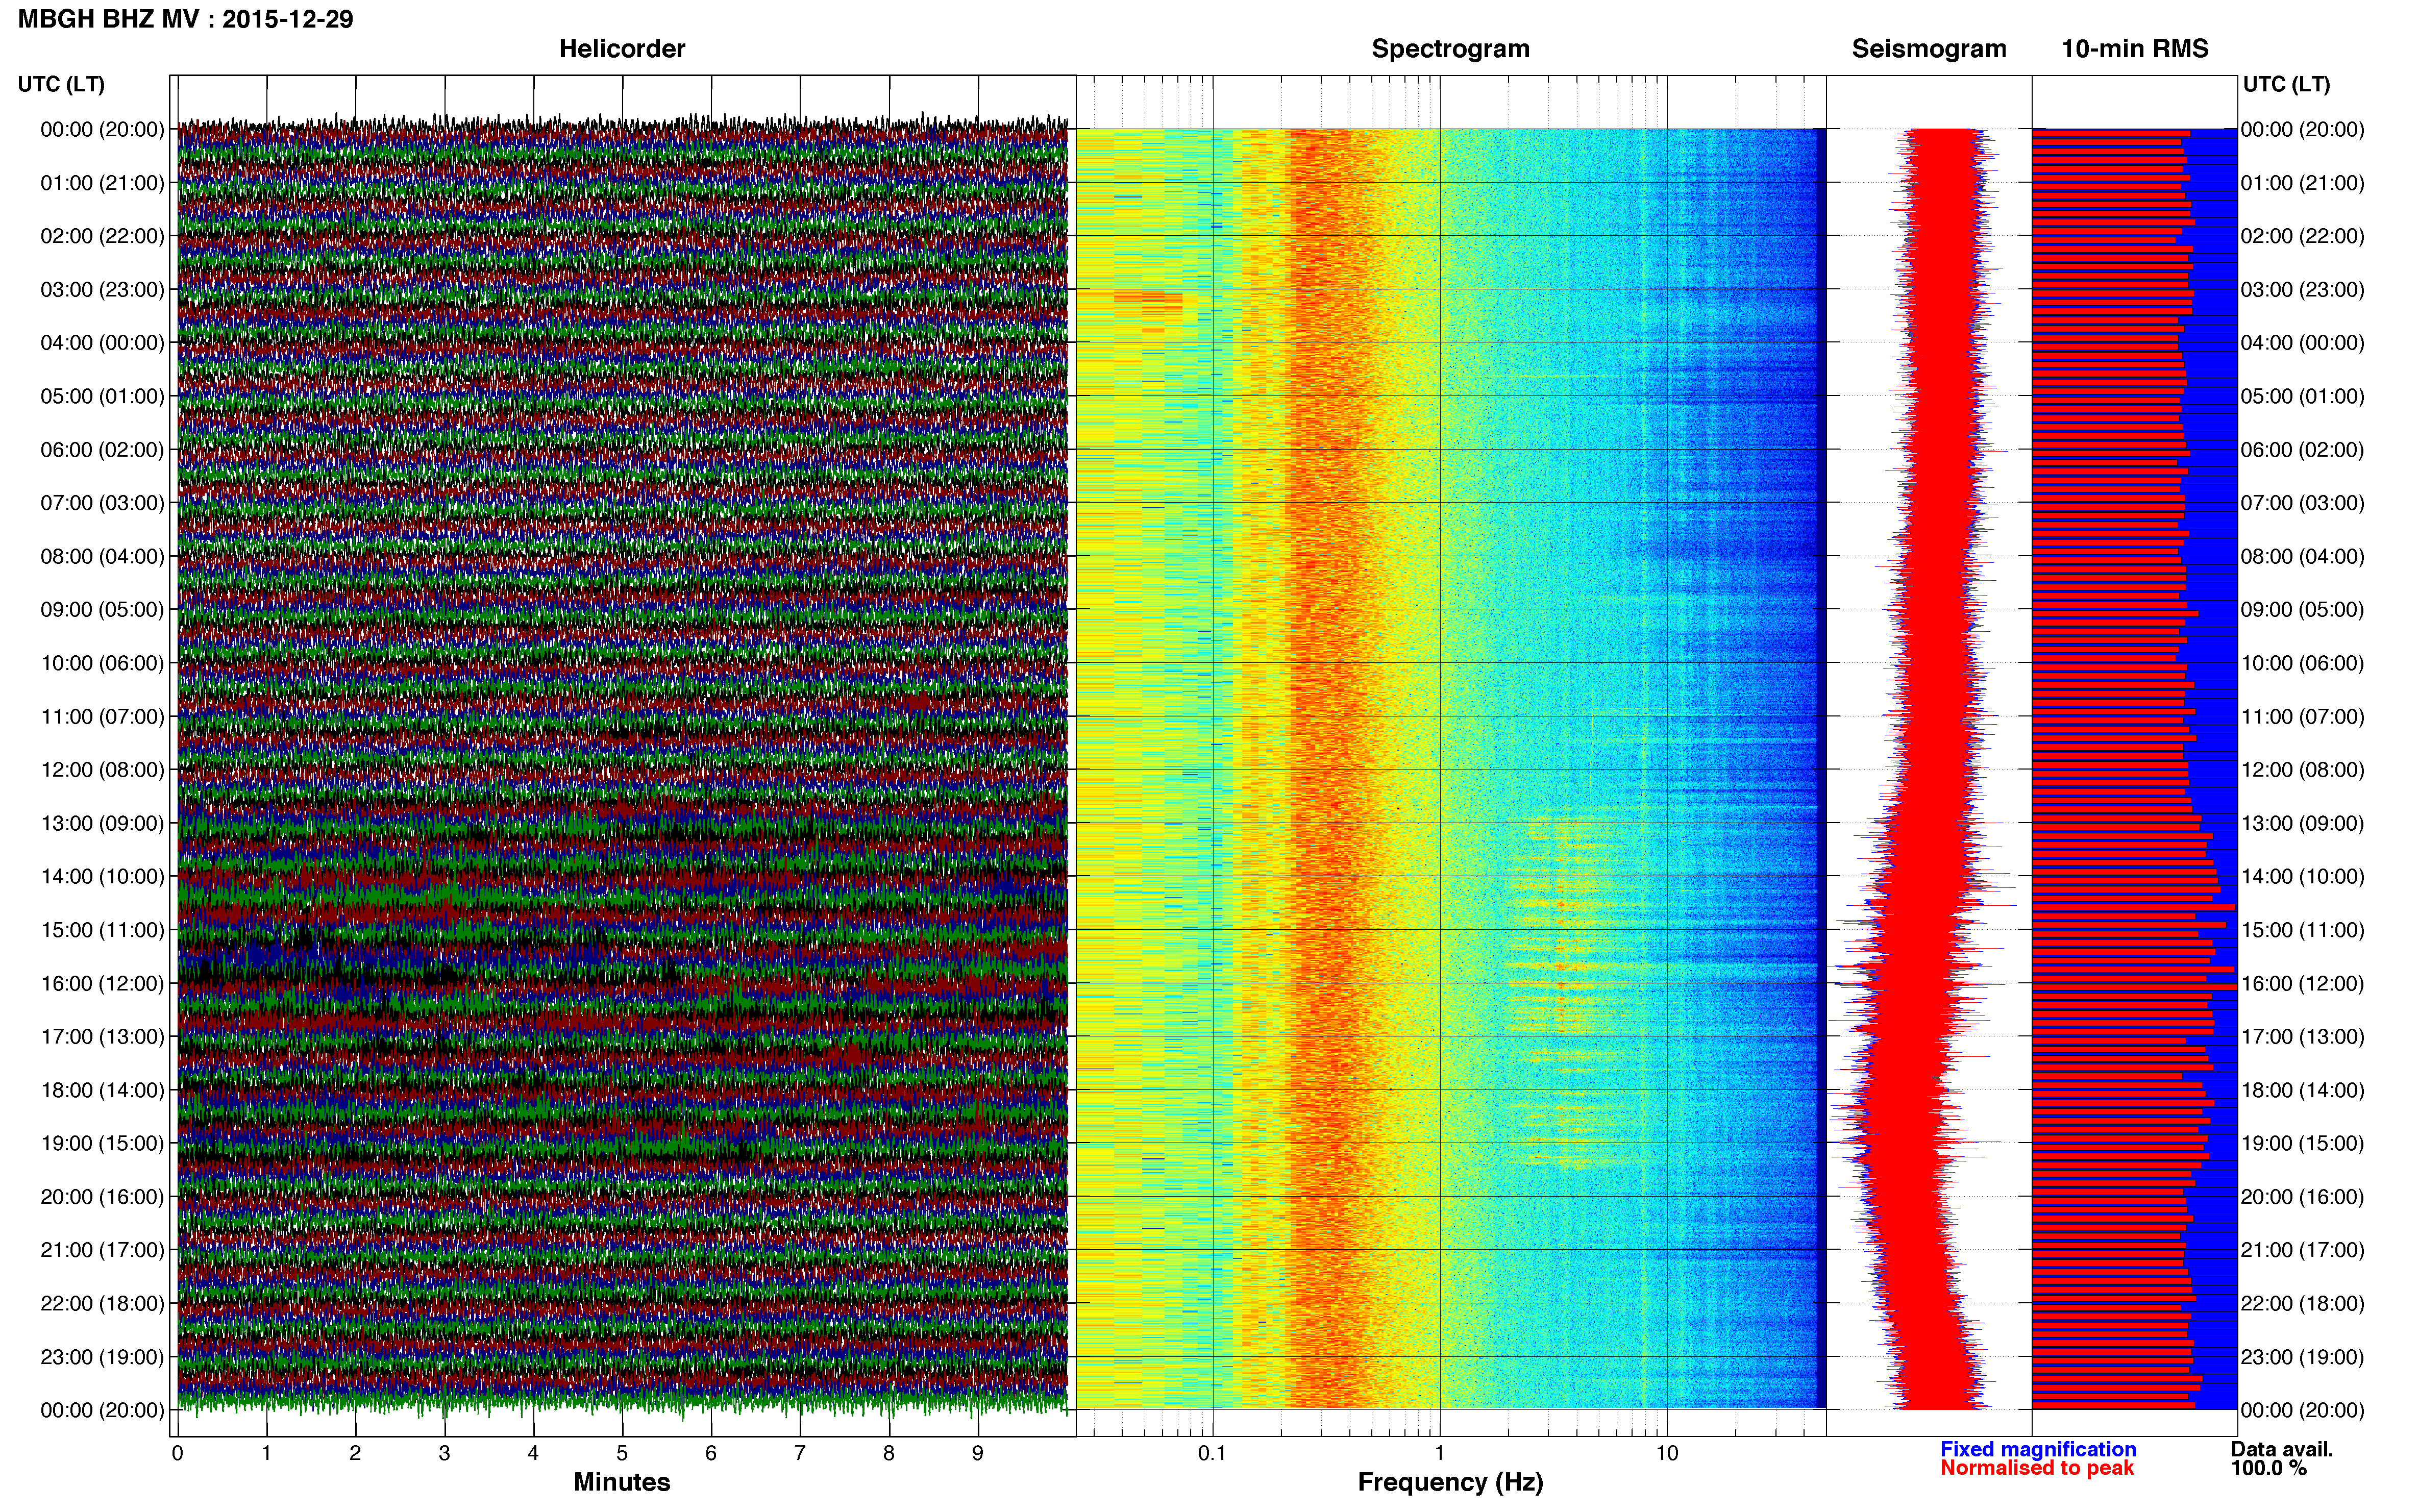Click left time label '23:00 (19:00)'
This screenshot has width=2419, height=1512.
102,1357
